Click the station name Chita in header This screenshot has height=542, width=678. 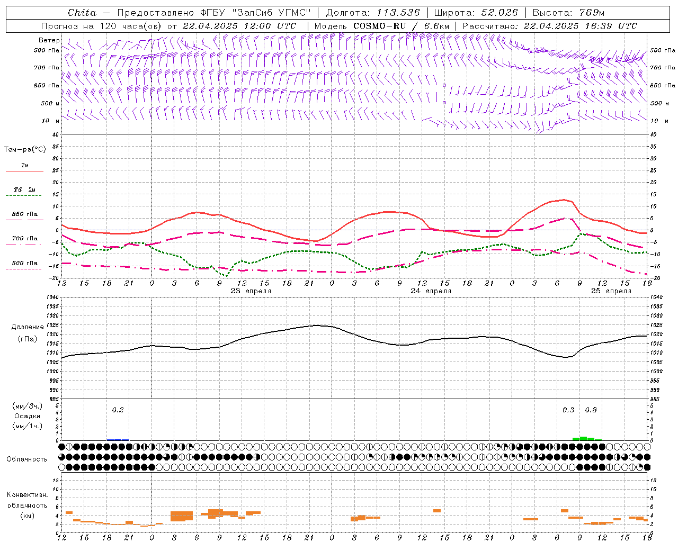82,13
